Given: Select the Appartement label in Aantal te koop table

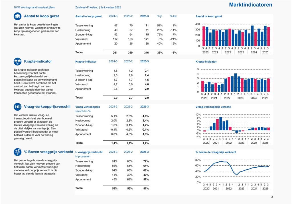Looking at the screenshot, I should click(x=83, y=44).
